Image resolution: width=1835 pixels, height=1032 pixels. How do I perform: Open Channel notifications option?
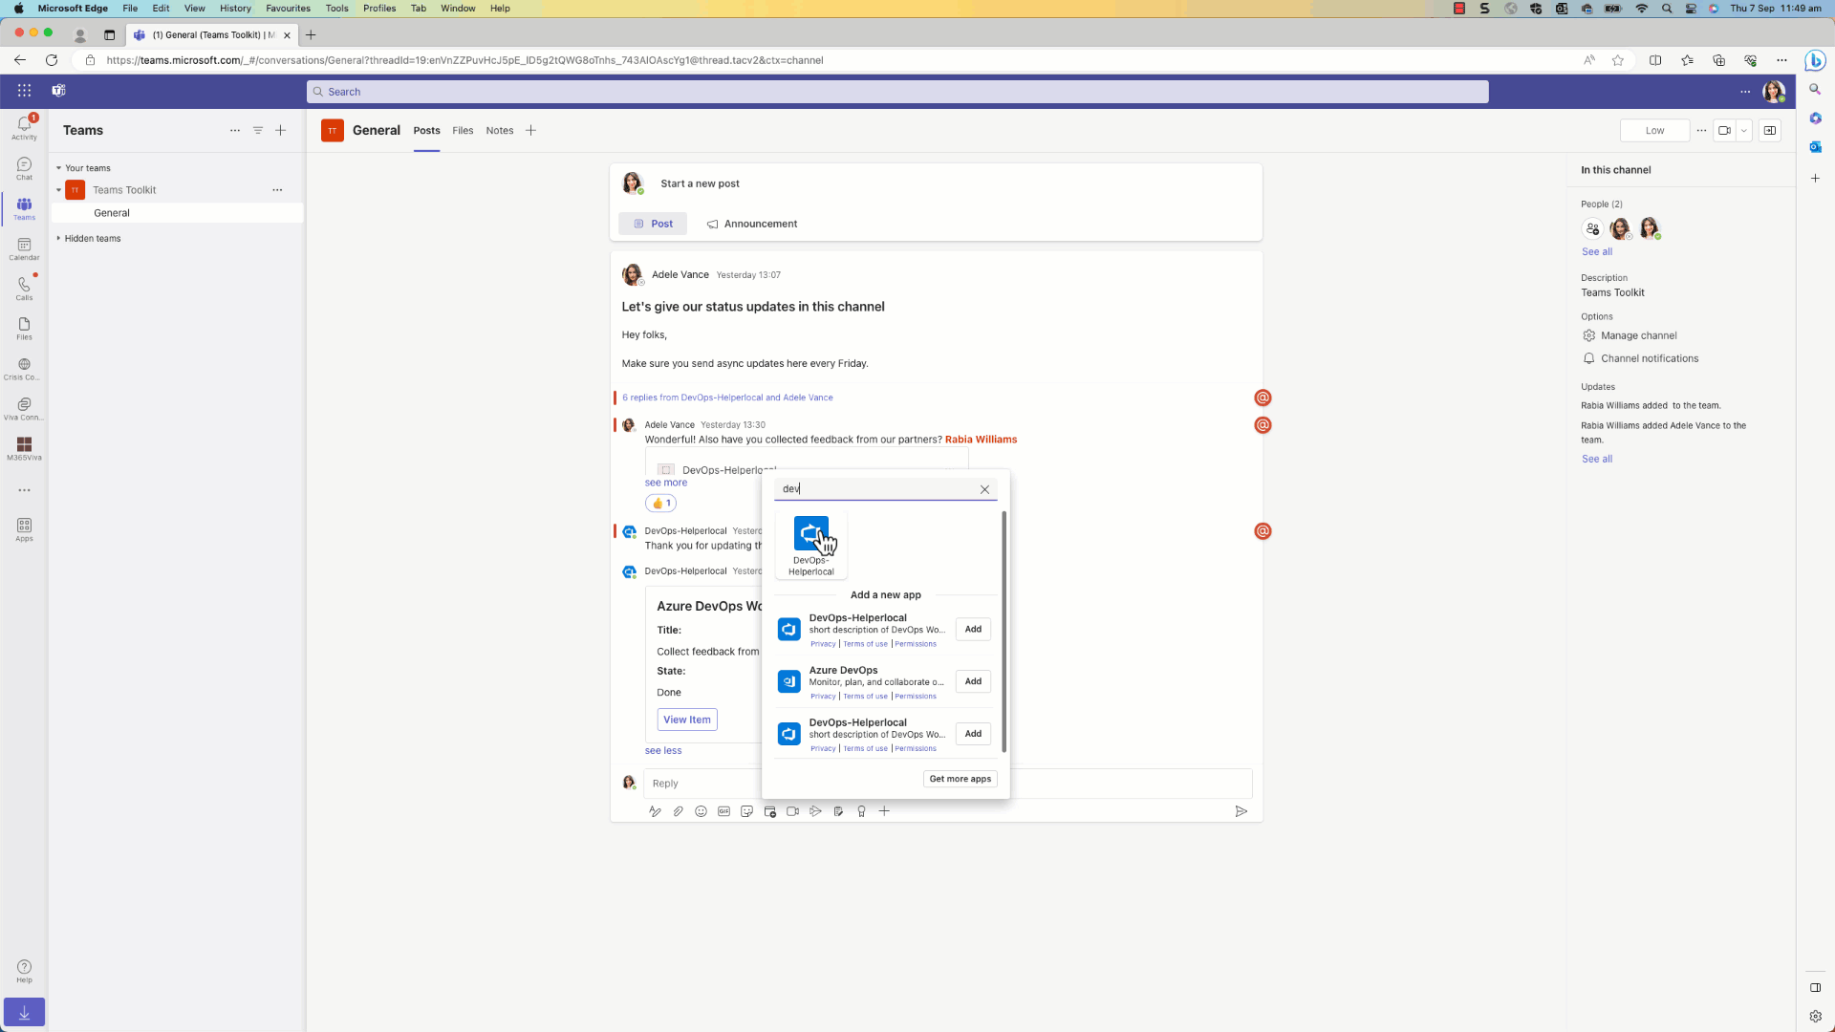coord(1640,358)
